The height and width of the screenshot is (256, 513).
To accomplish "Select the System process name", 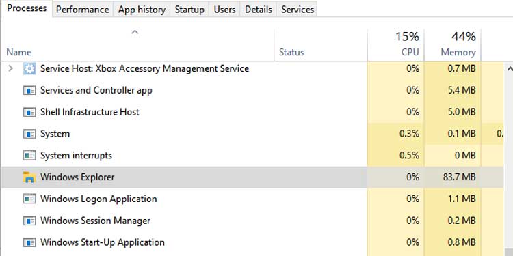I will 55,134.
